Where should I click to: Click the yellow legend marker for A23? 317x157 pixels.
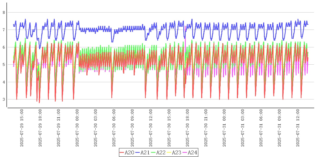coord(169,153)
